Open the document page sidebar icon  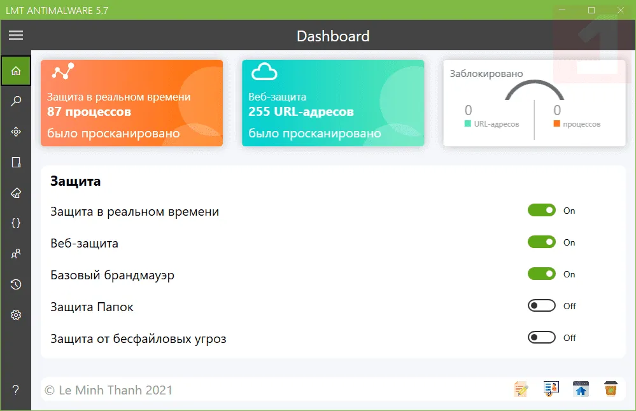pyautogui.click(x=16, y=162)
